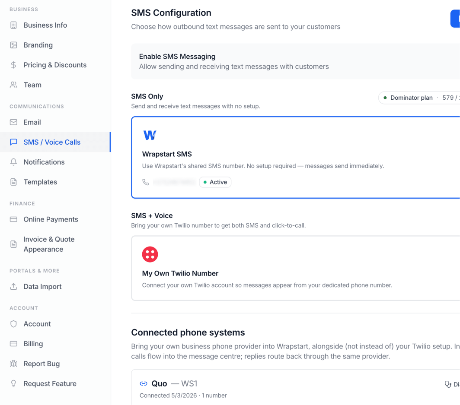460x405 pixels.
Task: Navigate to Team settings
Action: (x=56, y=85)
